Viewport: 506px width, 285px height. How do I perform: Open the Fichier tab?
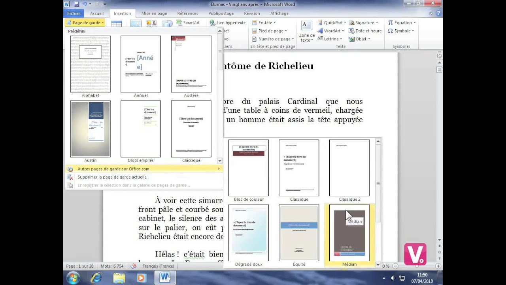pos(74,13)
